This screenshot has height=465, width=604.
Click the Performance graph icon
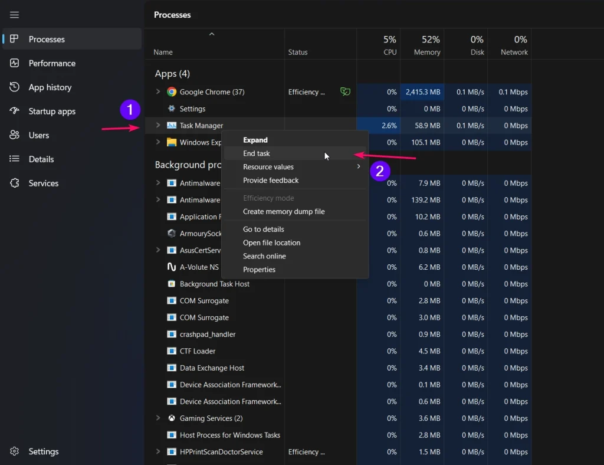point(14,63)
